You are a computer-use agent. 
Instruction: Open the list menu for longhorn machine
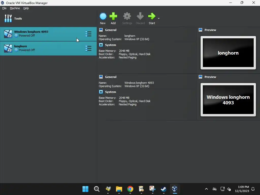tap(88, 48)
